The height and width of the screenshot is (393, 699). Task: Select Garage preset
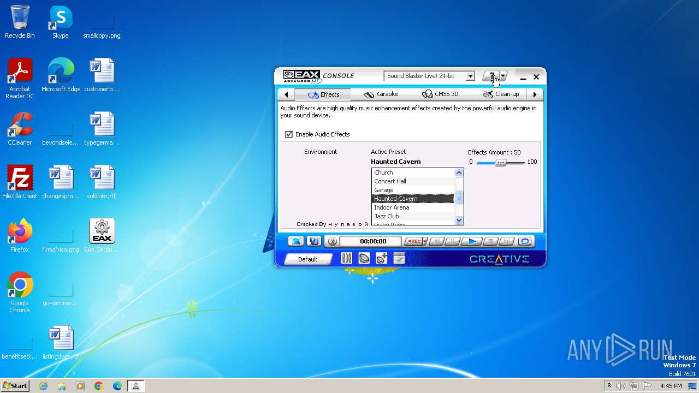413,190
